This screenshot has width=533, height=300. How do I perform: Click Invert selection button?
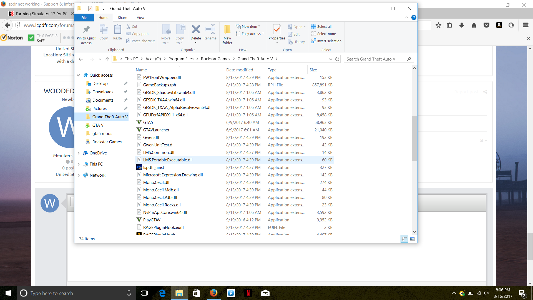click(326, 41)
